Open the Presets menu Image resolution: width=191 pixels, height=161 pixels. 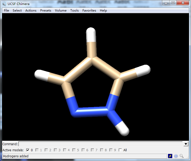click(46, 11)
